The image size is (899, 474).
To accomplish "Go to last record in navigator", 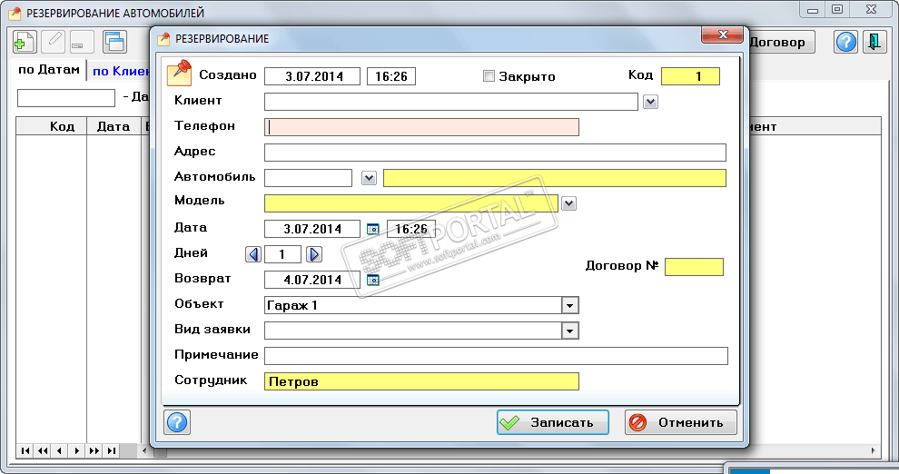I will tap(111, 451).
